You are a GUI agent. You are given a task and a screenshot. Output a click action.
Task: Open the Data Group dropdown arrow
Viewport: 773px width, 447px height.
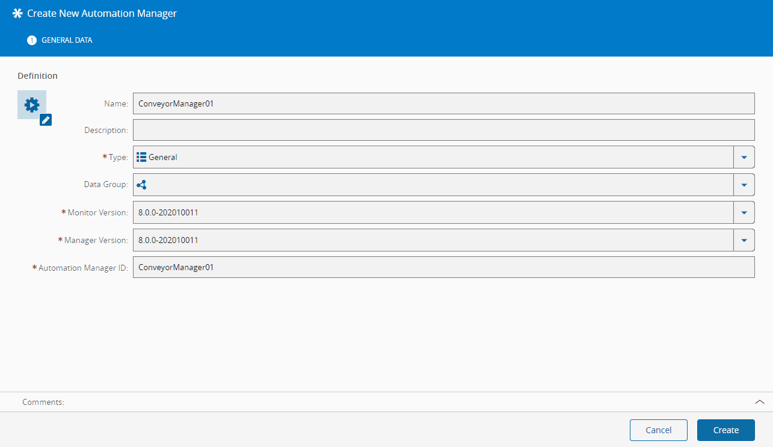pos(744,185)
